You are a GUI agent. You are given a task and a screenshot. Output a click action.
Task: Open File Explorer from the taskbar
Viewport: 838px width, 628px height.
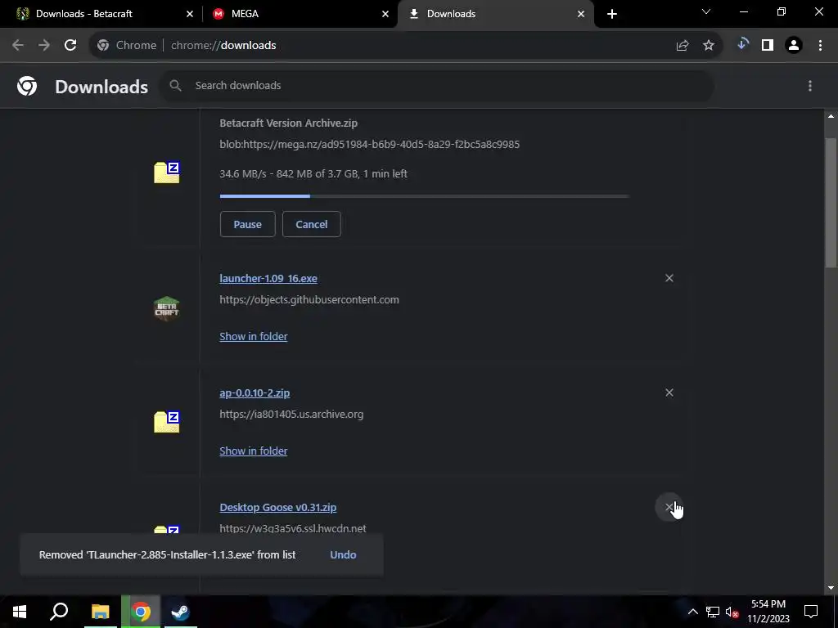click(100, 612)
